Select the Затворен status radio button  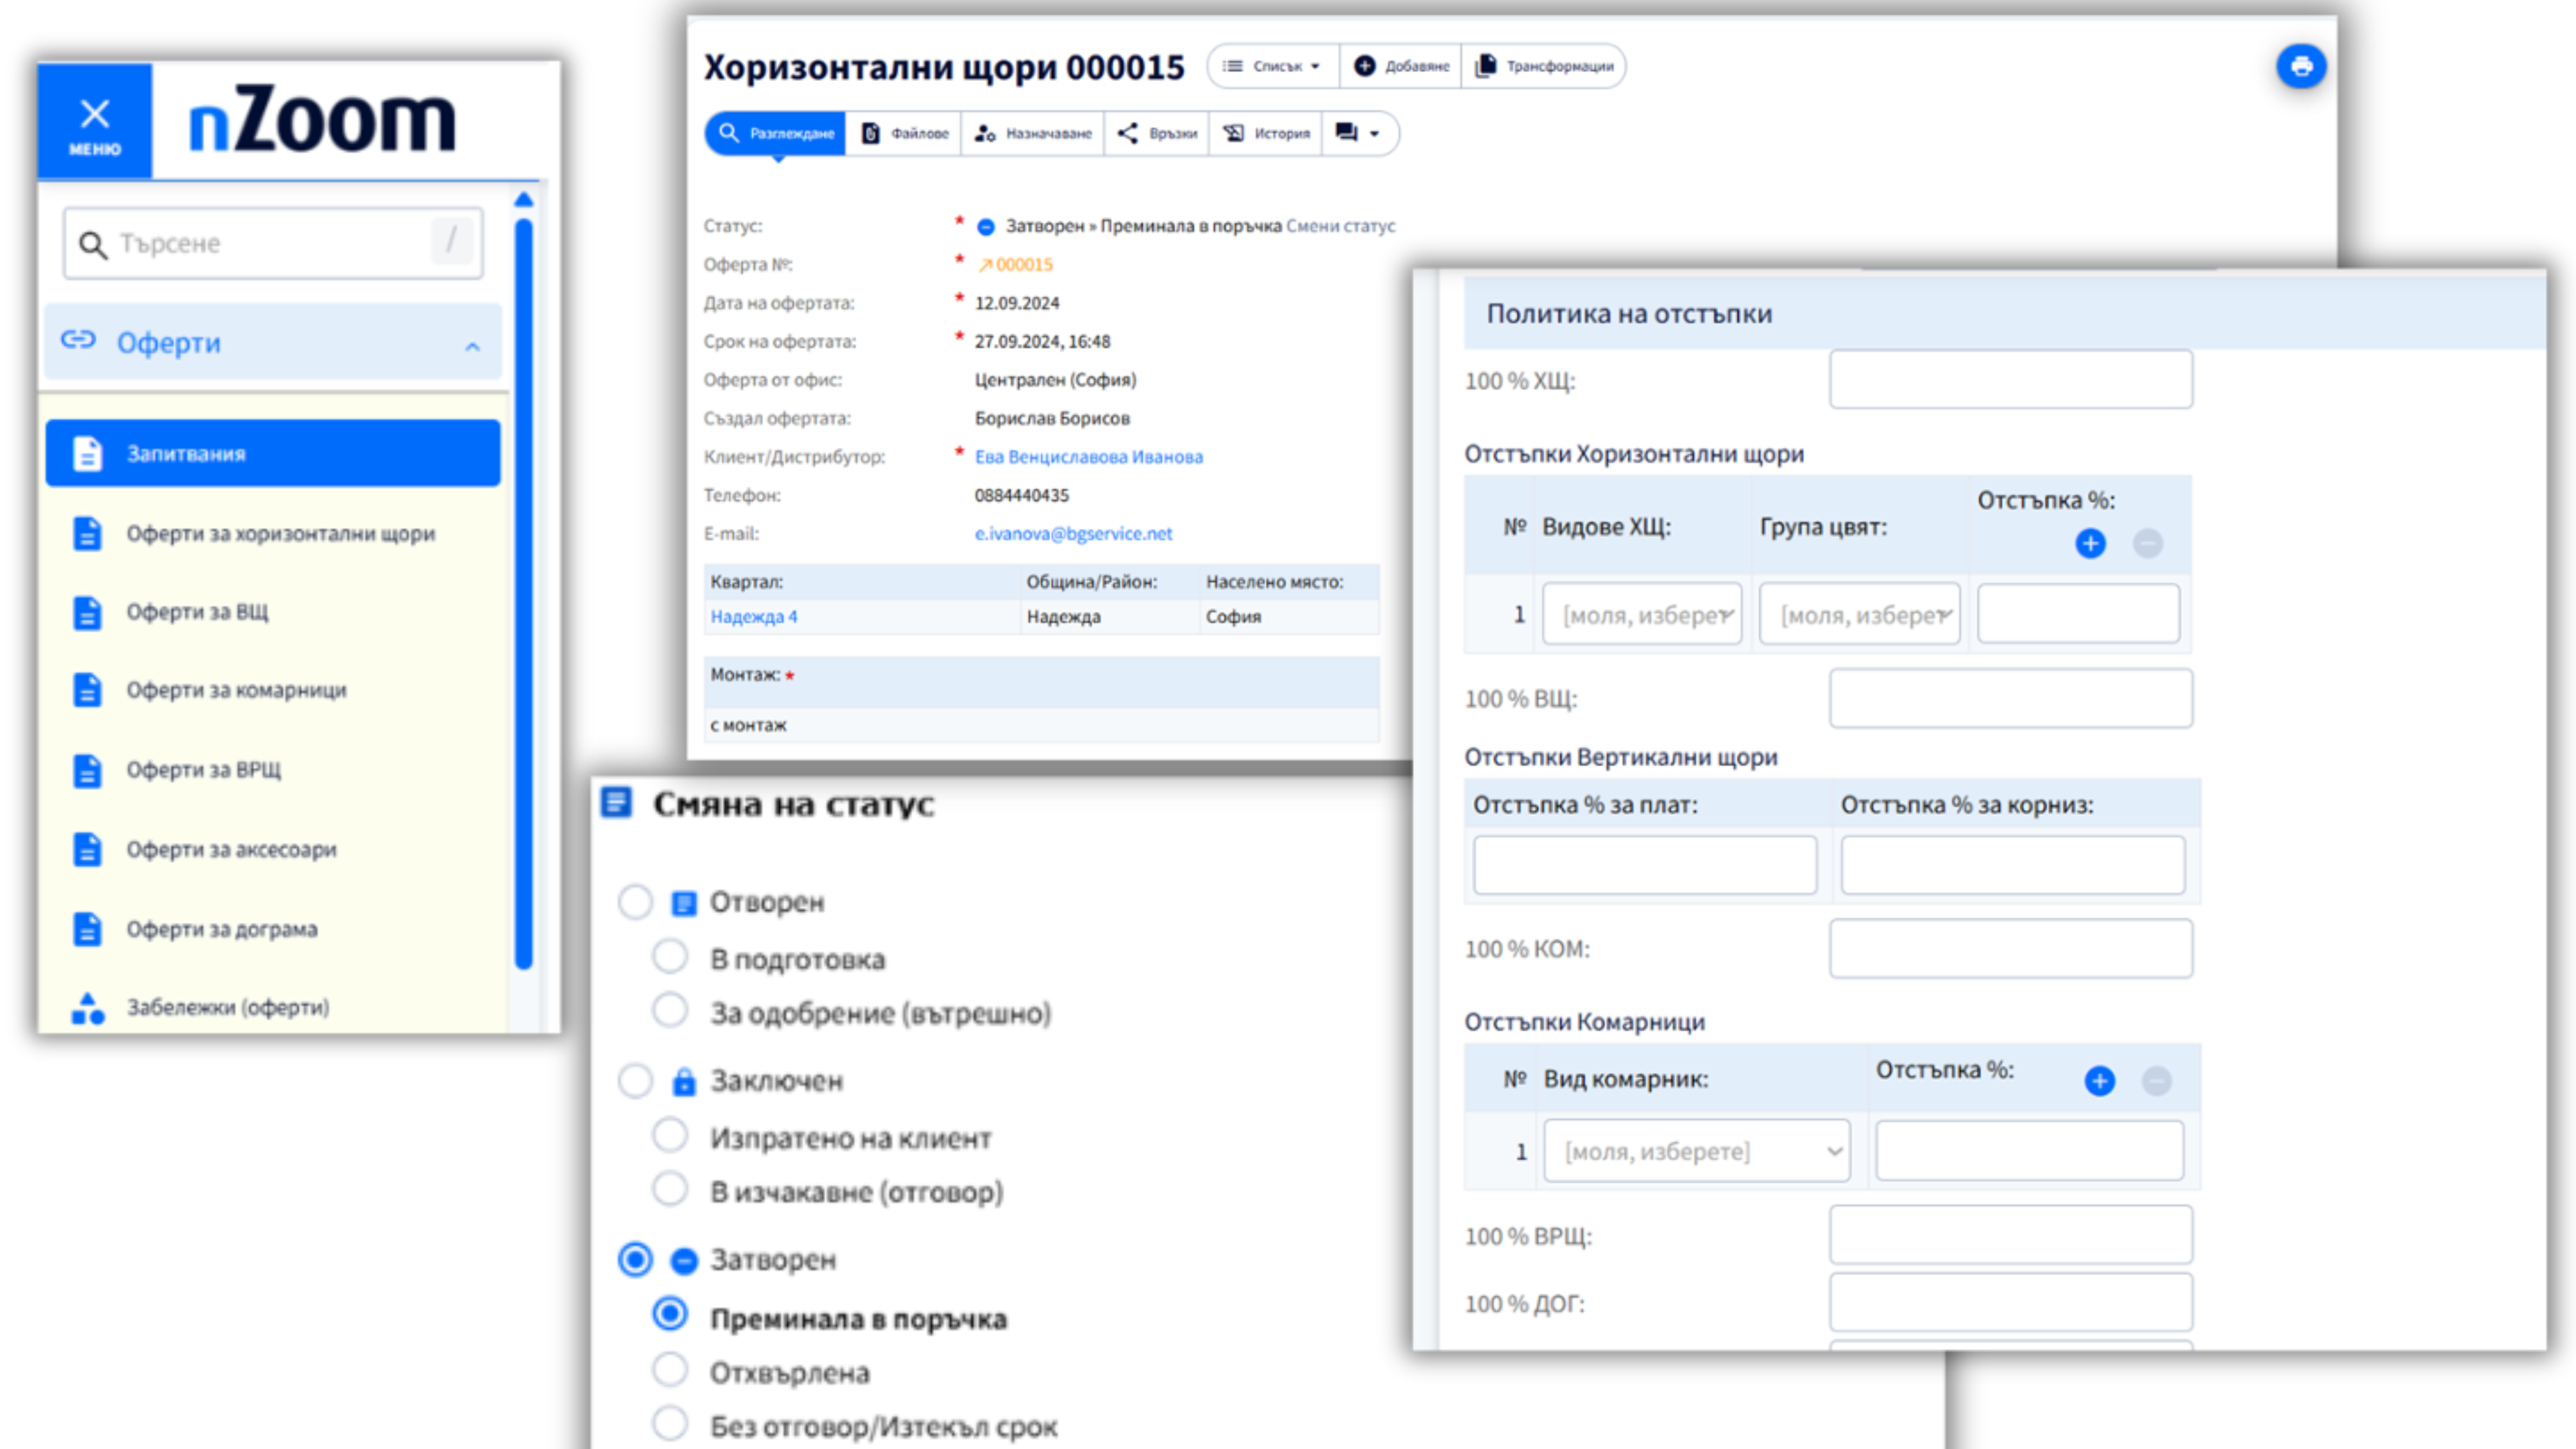coord(635,1260)
